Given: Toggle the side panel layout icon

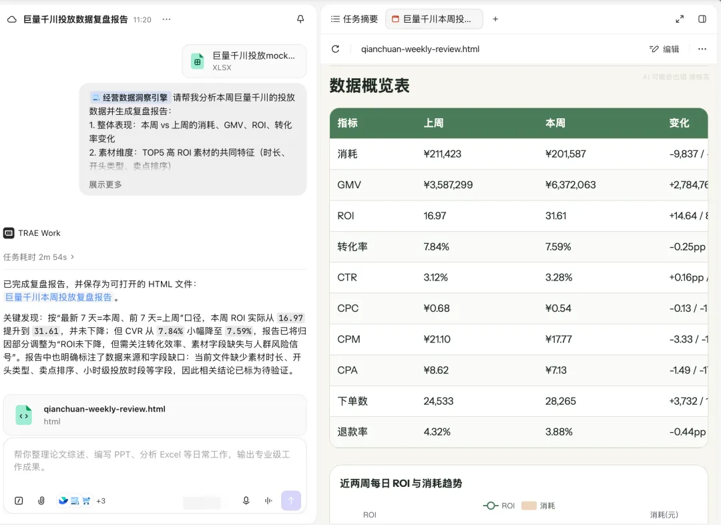Looking at the screenshot, I should 702,19.
